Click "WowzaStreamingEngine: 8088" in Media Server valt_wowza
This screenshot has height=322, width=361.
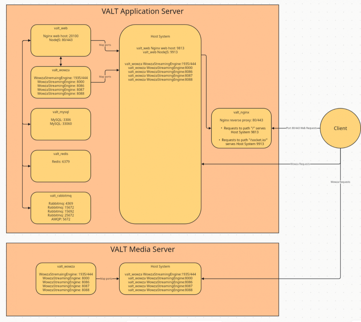(x=66, y=290)
